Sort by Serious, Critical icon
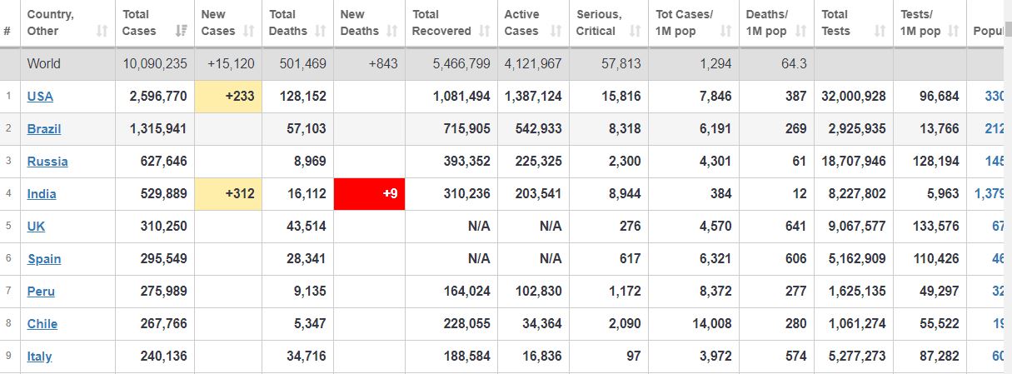 click(x=635, y=32)
